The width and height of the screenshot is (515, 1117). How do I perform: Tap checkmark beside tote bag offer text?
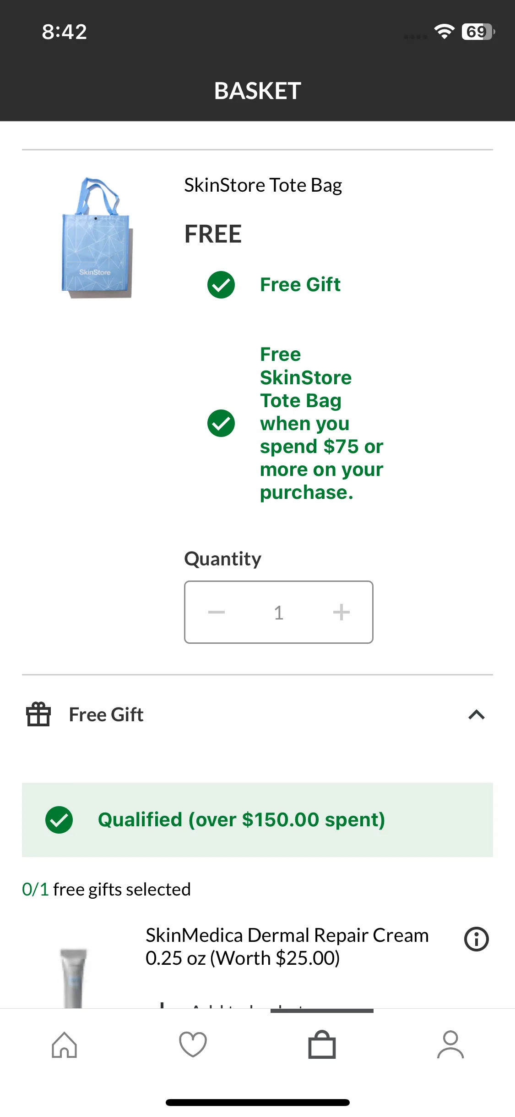[x=221, y=423]
